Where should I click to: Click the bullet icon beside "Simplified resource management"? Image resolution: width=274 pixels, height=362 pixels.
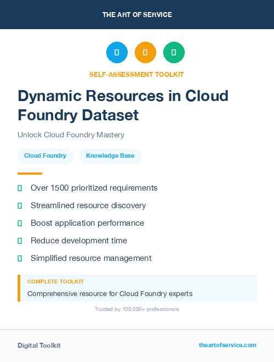pos(20,258)
